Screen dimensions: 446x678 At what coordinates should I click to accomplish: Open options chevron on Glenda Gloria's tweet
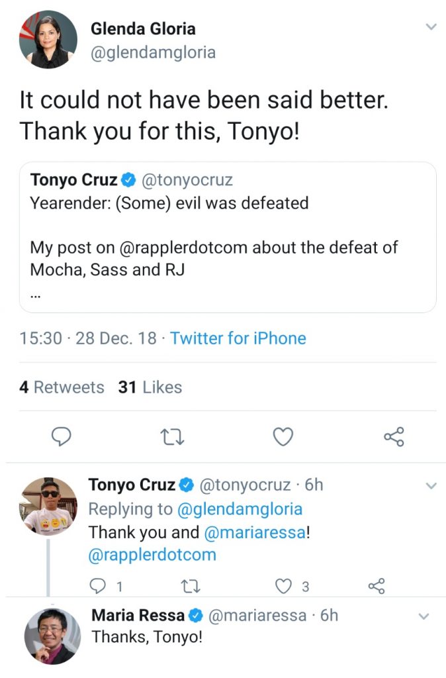[431, 27]
